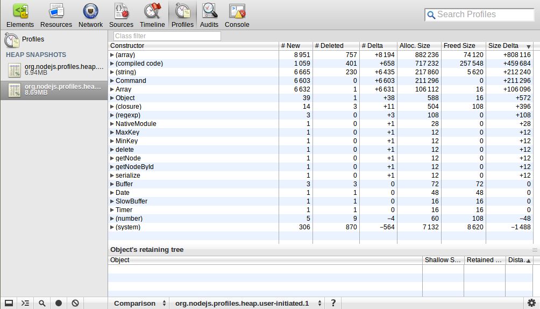Open the Elements panel icon
Screen dimensions: 540x309
pyautogui.click(x=20, y=11)
